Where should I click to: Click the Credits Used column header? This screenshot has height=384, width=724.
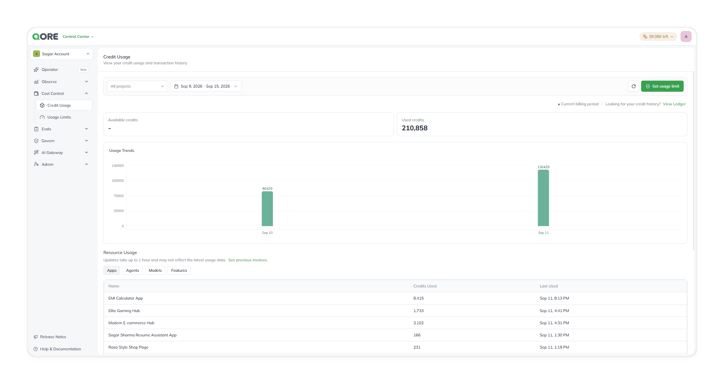click(x=425, y=286)
